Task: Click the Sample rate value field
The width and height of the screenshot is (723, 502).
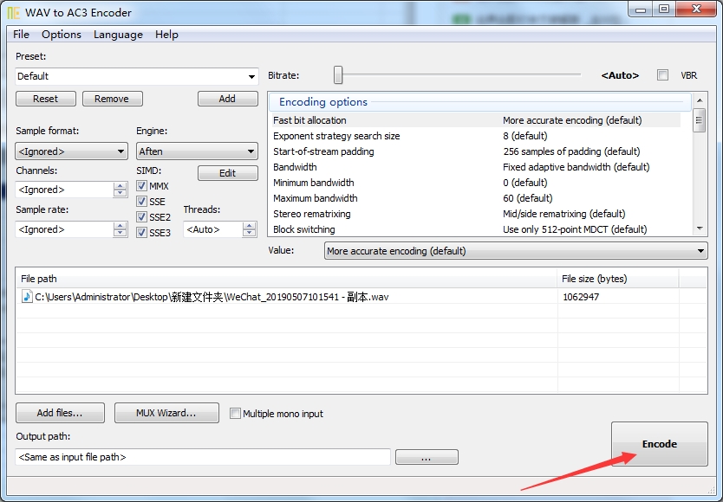Action: coord(64,229)
